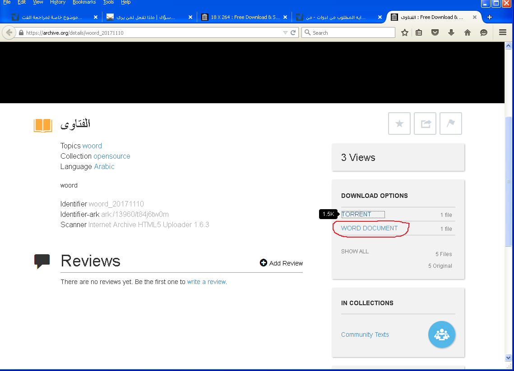Screen dimensions: 514x371
Task: Click the IN COLLECTIONS heading
Action: (x=367, y=303)
